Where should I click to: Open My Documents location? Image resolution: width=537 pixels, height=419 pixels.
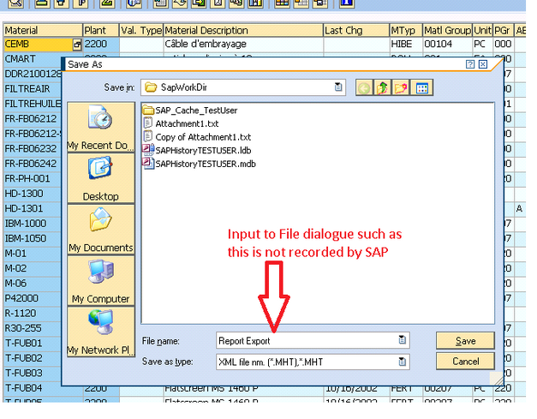101,230
